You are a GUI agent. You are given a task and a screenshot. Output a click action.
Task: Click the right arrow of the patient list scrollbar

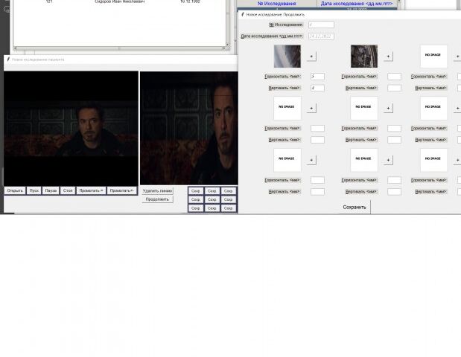[224, 48]
